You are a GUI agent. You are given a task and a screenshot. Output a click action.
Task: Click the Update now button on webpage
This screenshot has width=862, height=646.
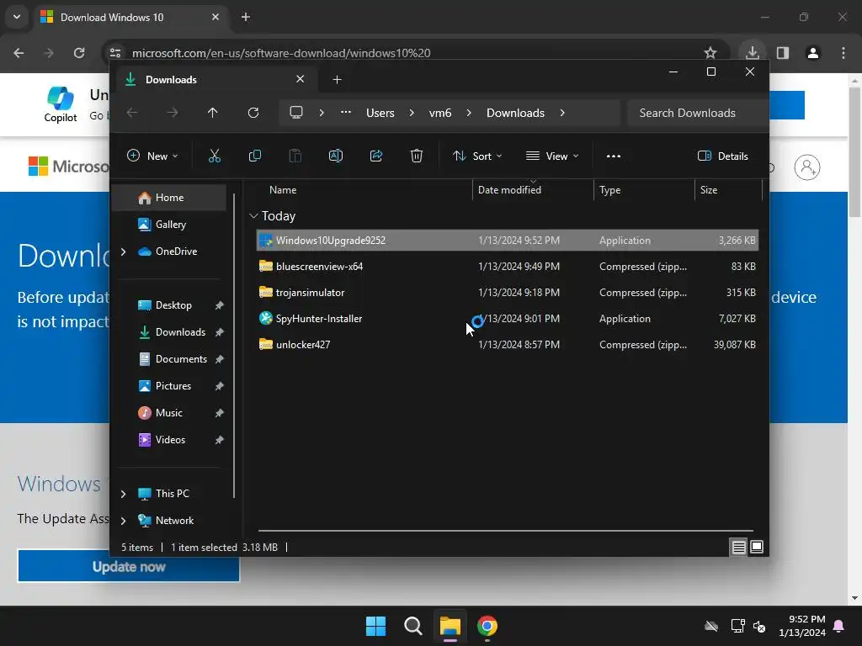[x=129, y=566]
